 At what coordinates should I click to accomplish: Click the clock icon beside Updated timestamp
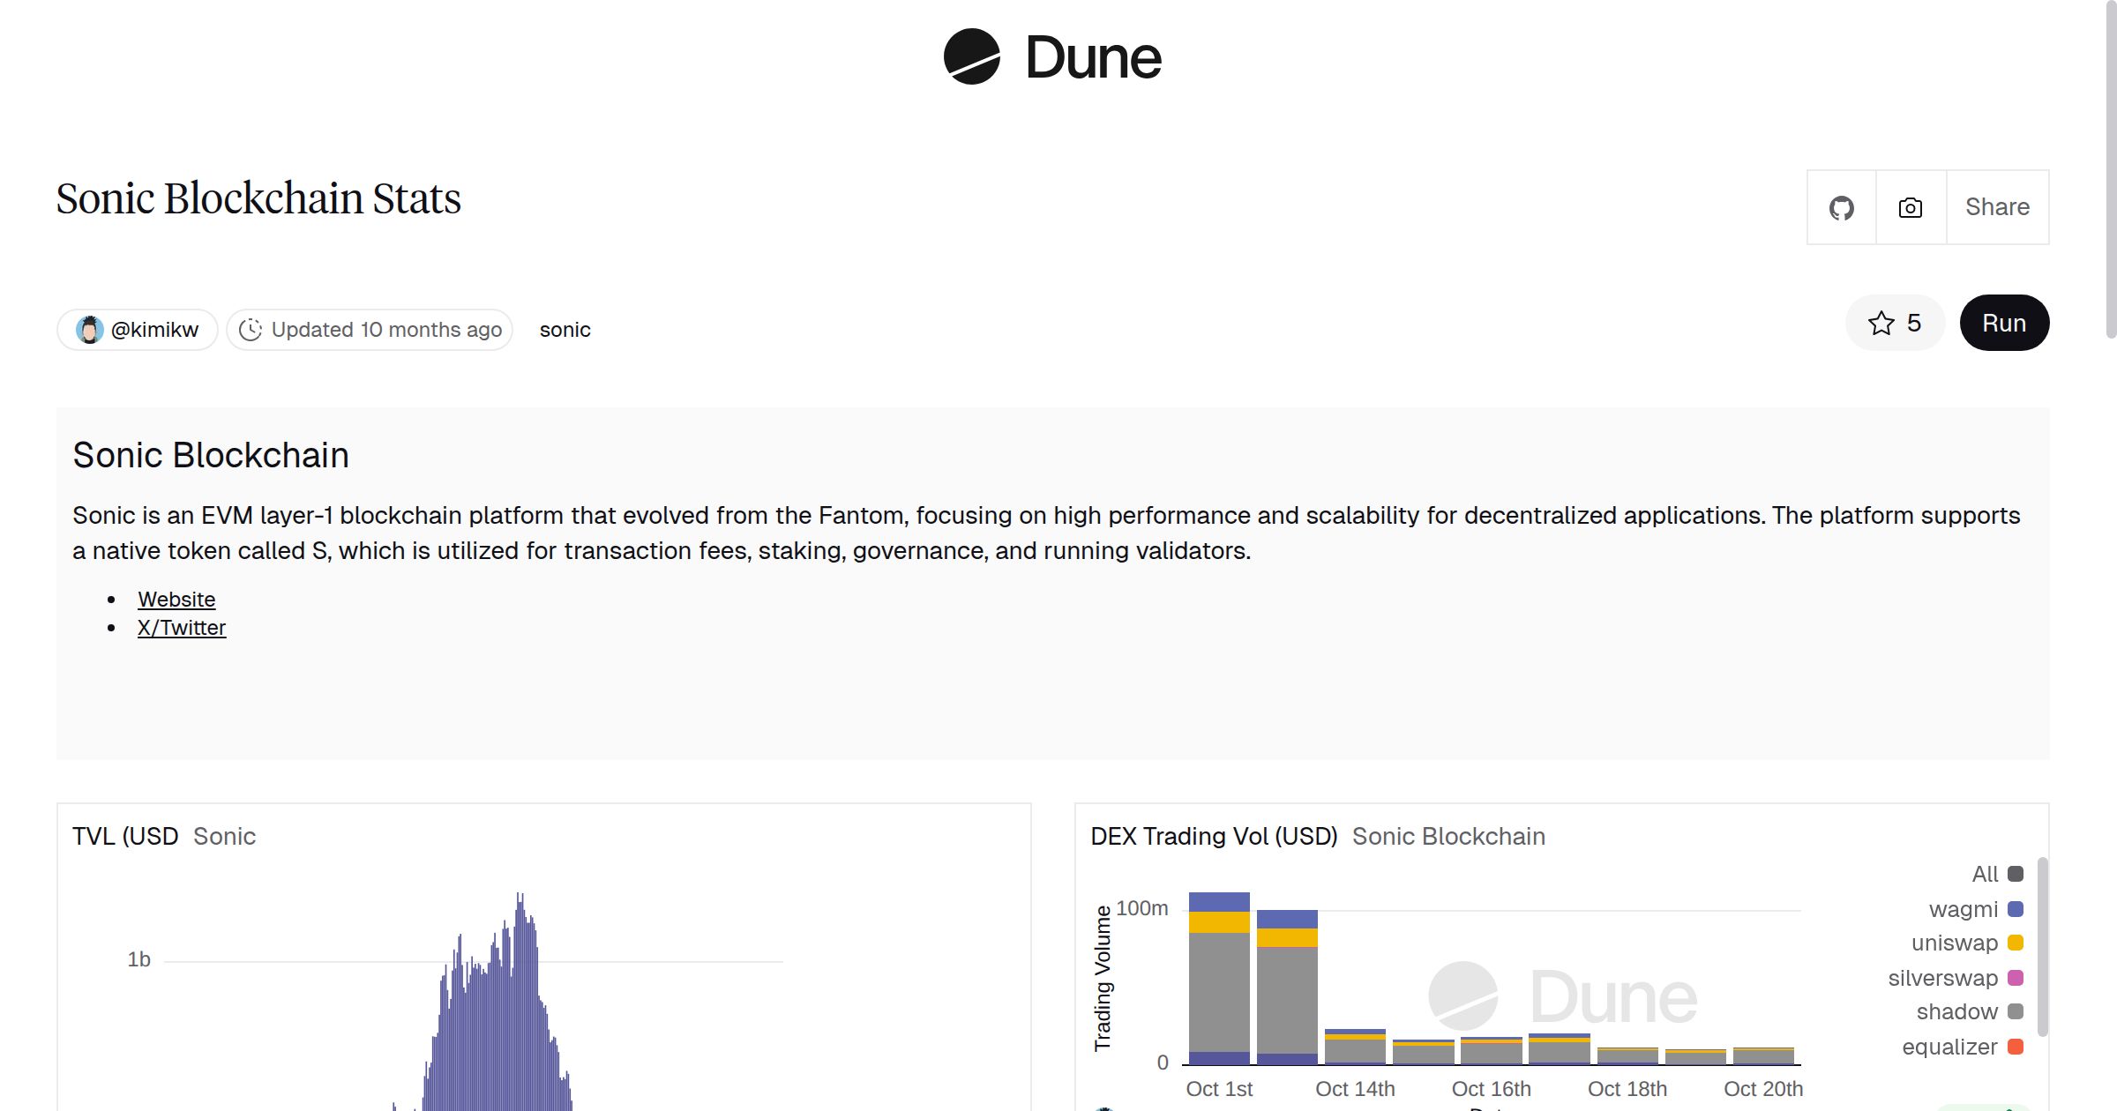pyautogui.click(x=251, y=329)
